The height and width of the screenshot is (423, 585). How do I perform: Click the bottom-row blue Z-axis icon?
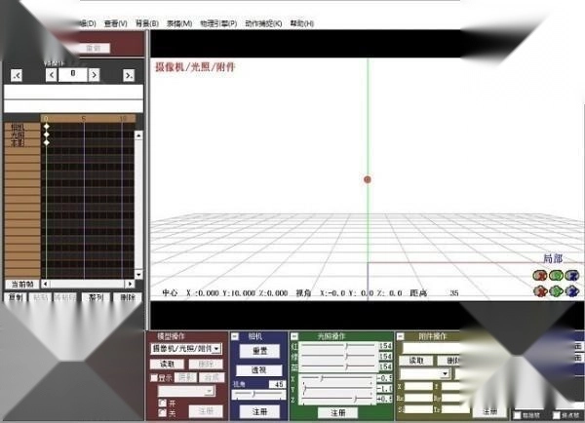click(570, 290)
